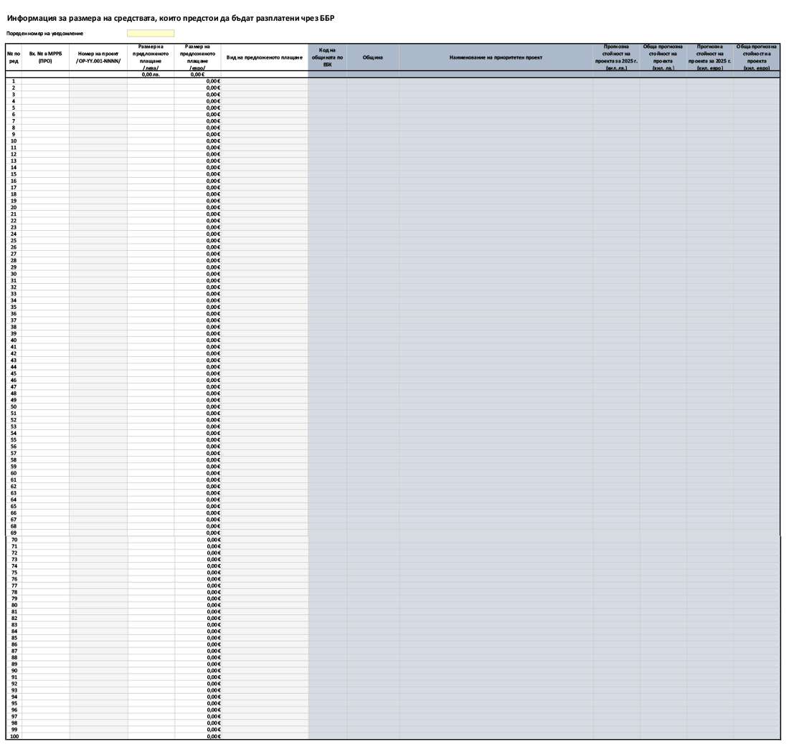Click the project number cell in row 10
The width and height of the screenshot is (799, 744).
tap(98, 141)
